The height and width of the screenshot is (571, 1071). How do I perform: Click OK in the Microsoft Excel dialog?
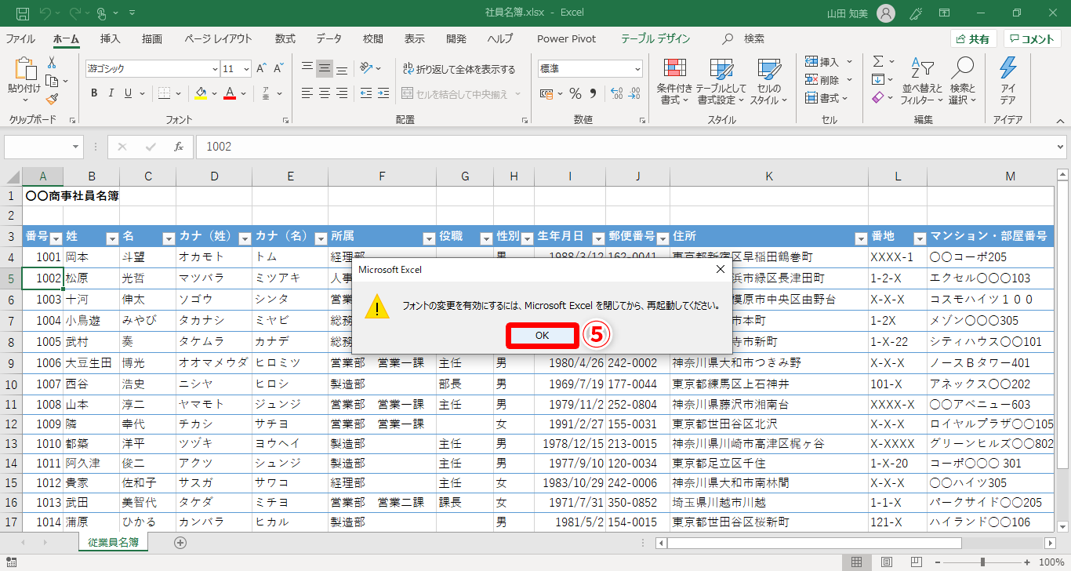[x=543, y=335]
